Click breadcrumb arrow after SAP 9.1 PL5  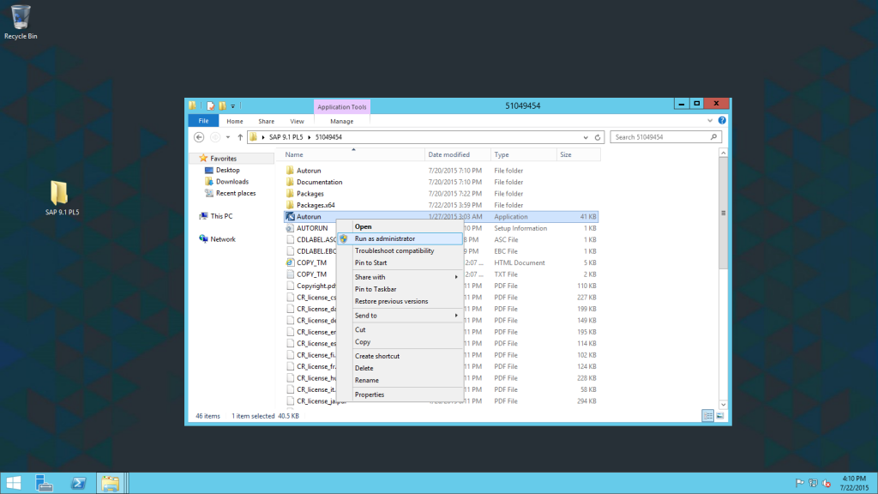(x=309, y=137)
